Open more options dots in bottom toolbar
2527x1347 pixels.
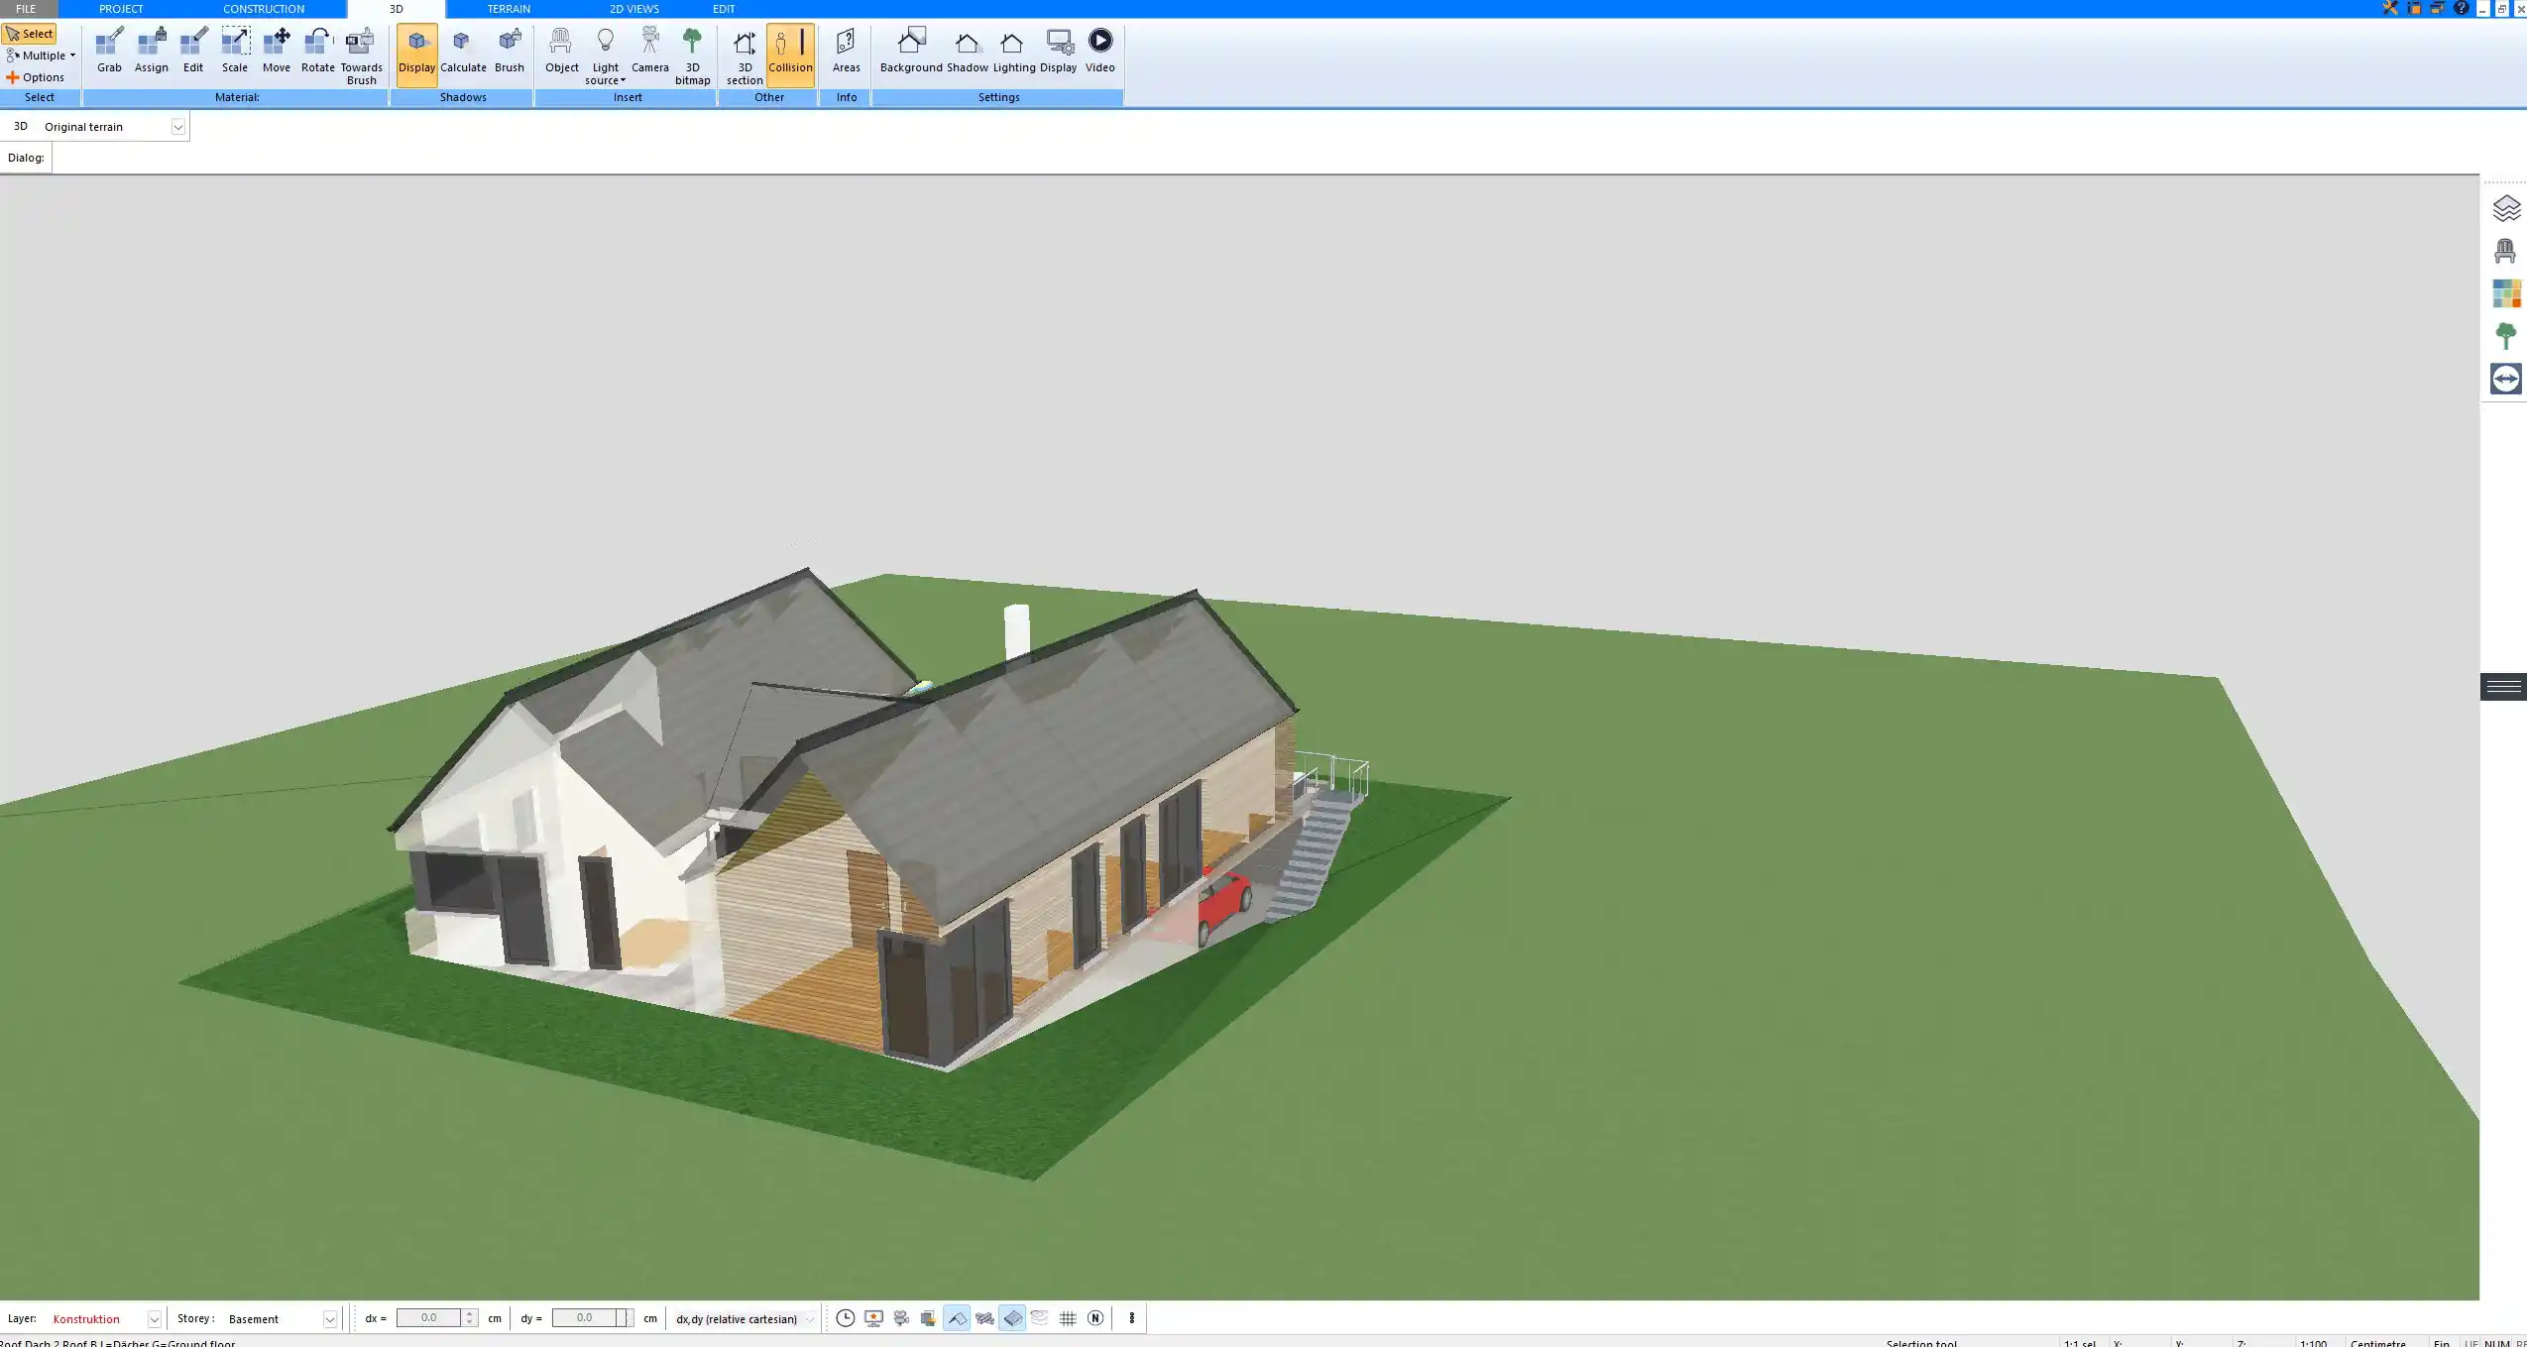tap(1131, 1318)
